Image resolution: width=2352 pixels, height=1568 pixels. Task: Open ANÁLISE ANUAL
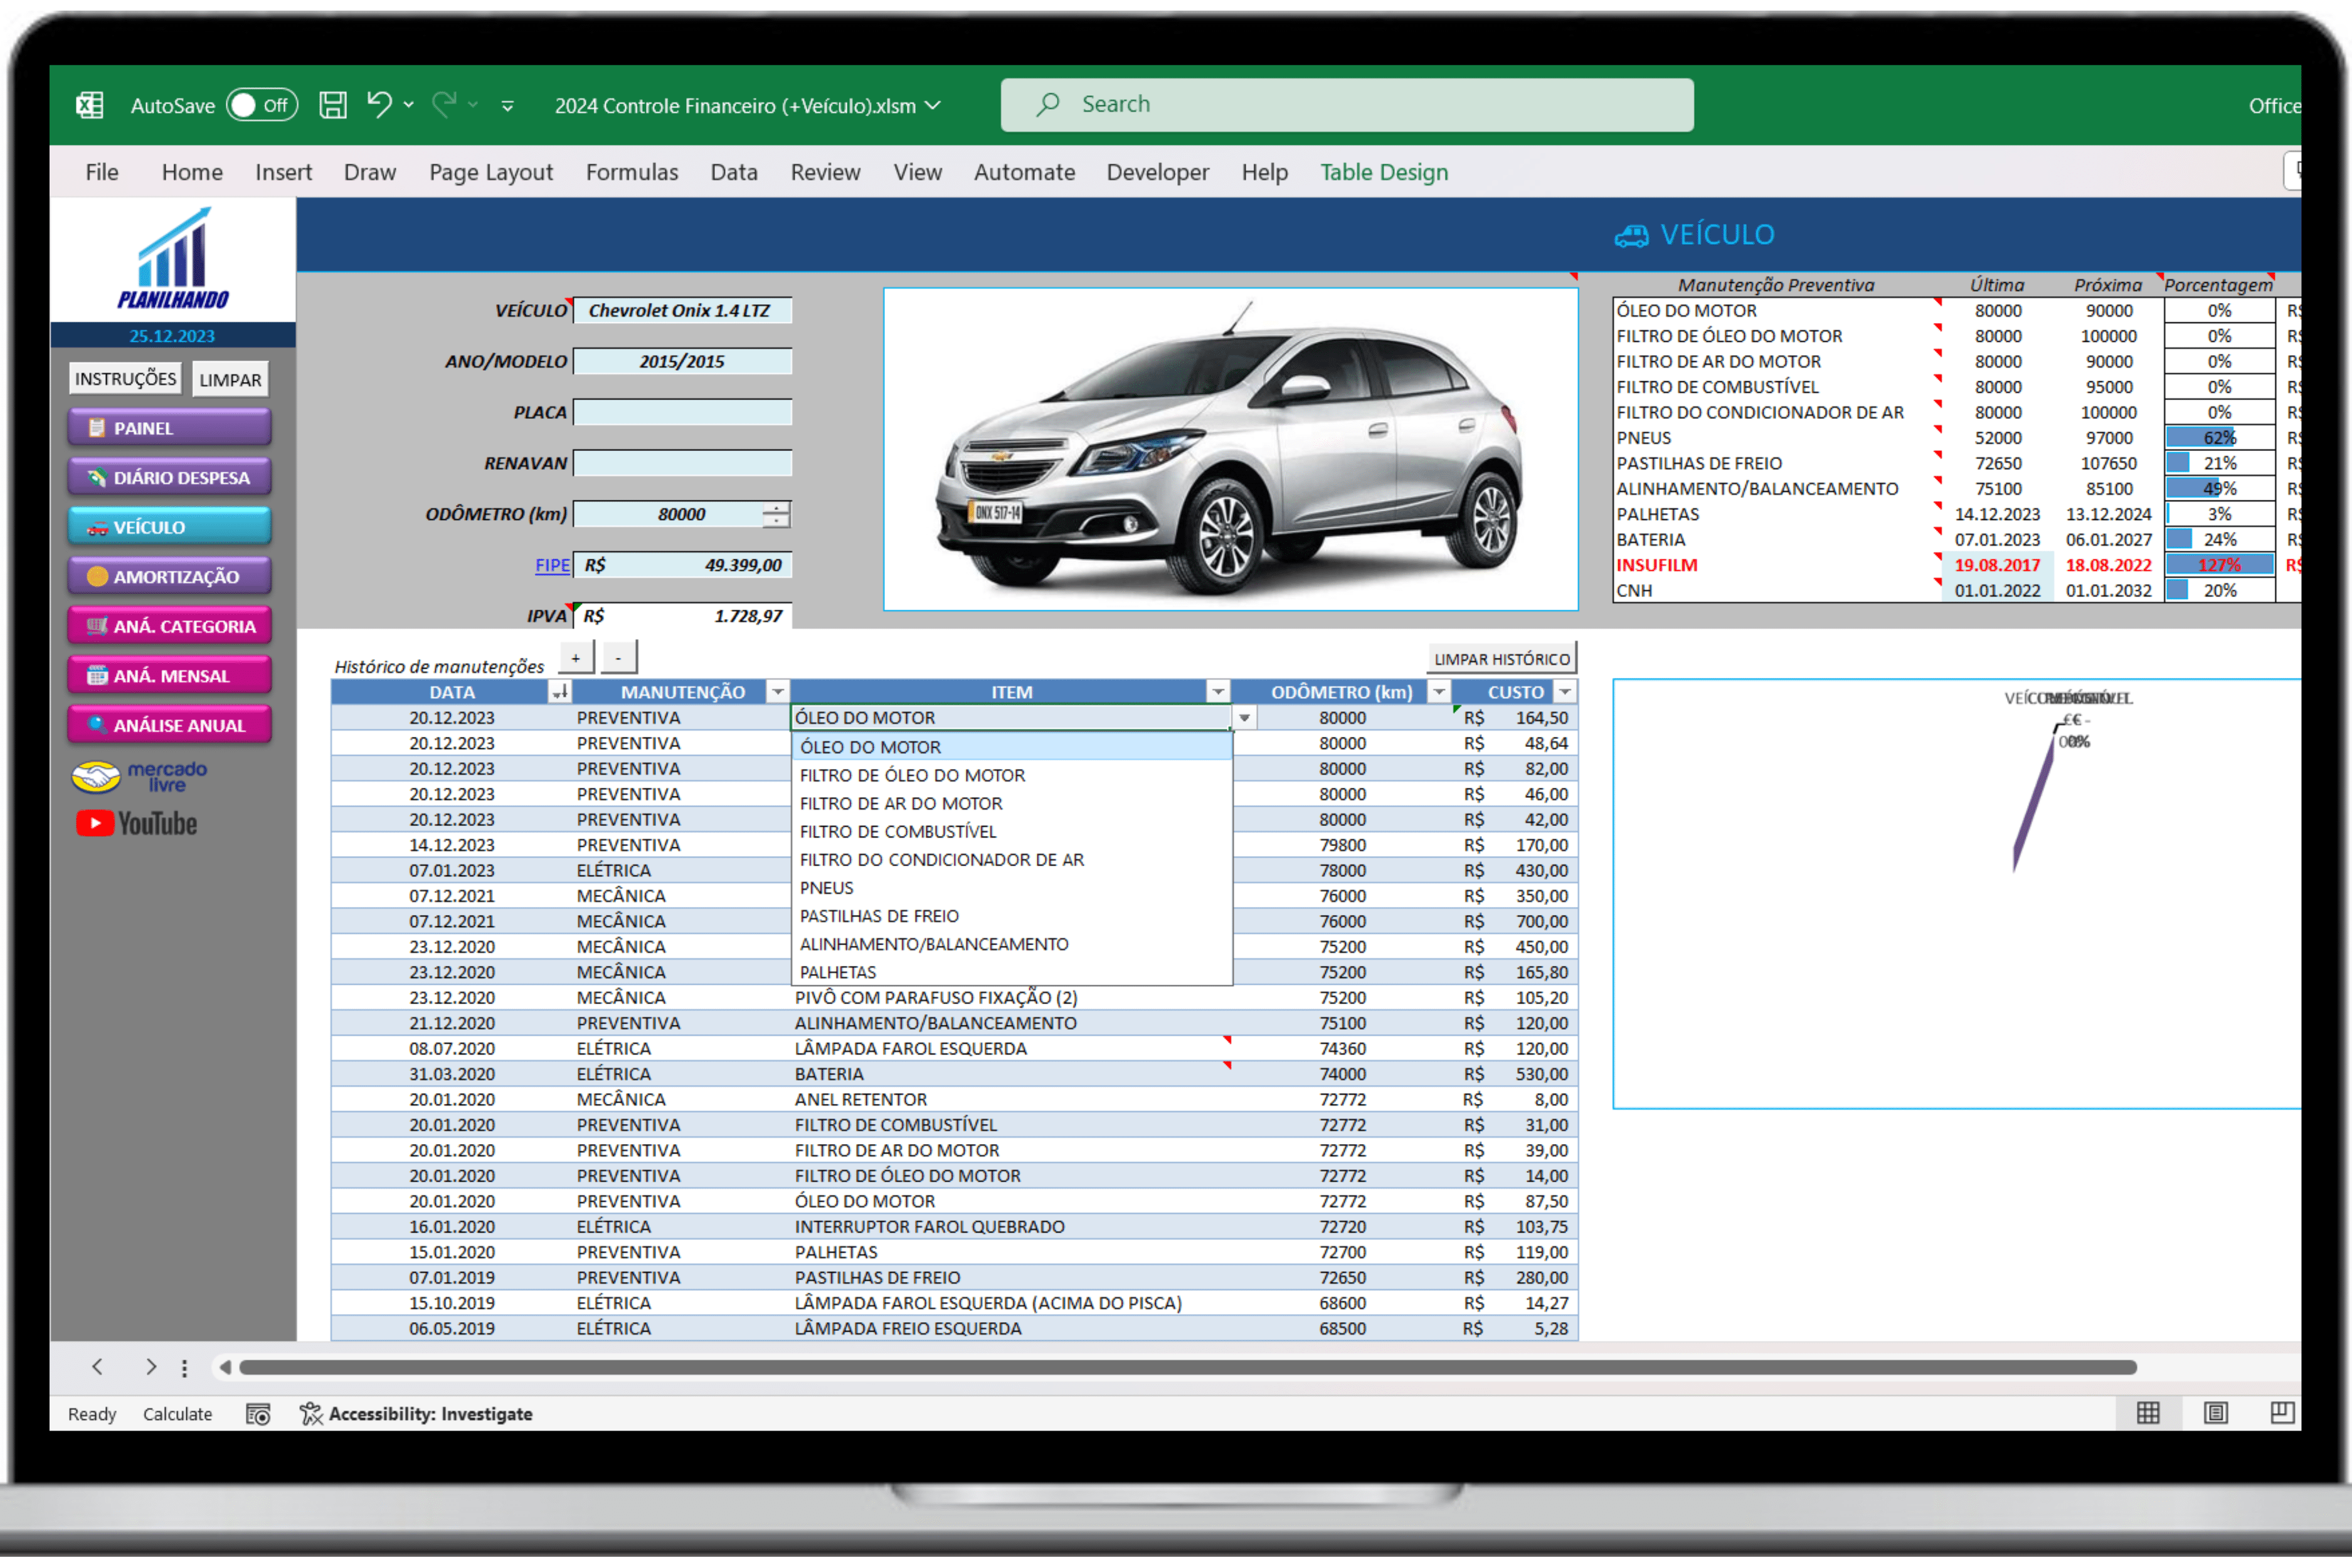[x=170, y=725]
